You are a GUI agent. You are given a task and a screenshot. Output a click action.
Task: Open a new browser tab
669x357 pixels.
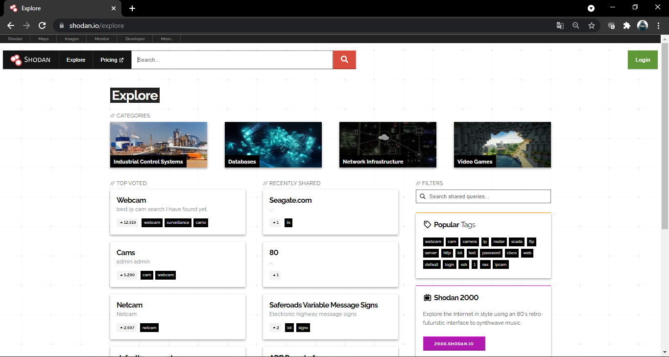[132, 8]
